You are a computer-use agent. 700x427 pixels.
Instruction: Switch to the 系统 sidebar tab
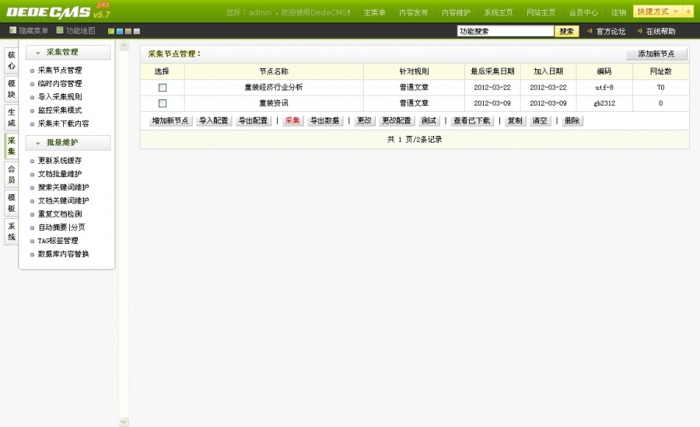[x=12, y=231]
